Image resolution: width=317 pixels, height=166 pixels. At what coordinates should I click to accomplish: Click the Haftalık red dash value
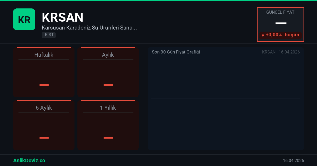click(x=44, y=85)
